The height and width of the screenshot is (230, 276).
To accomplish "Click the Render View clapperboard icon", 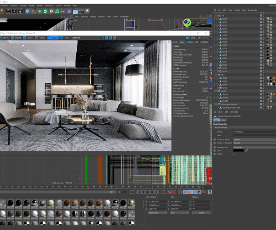I will point(8,11).
